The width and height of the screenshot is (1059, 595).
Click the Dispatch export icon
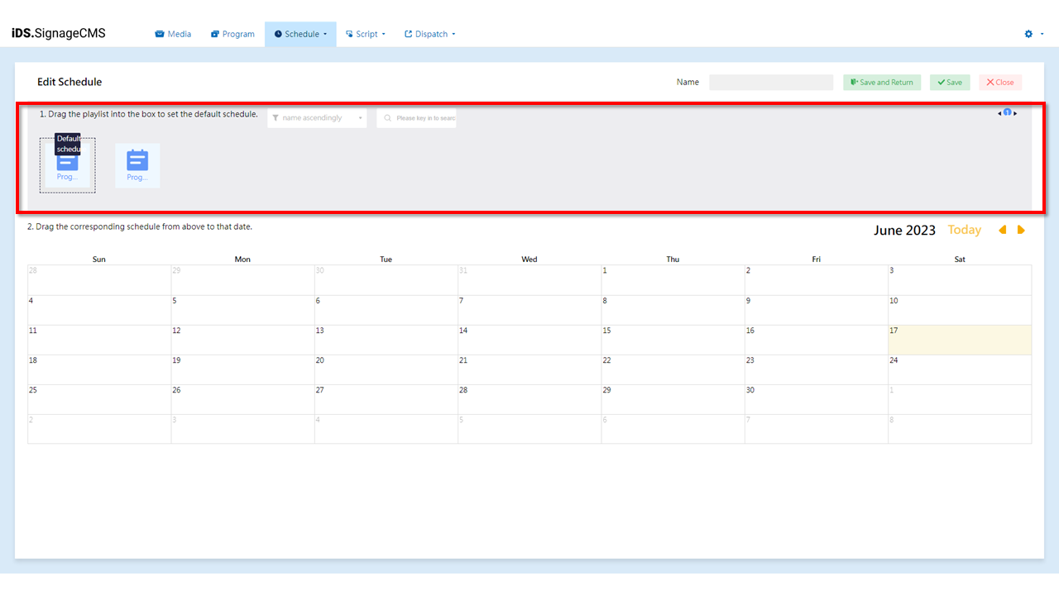pyautogui.click(x=408, y=34)
